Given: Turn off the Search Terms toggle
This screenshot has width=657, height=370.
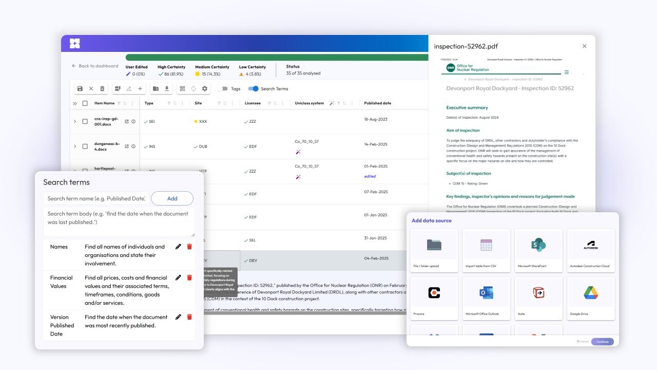Looking at the screenshot, I should [253, 89].
